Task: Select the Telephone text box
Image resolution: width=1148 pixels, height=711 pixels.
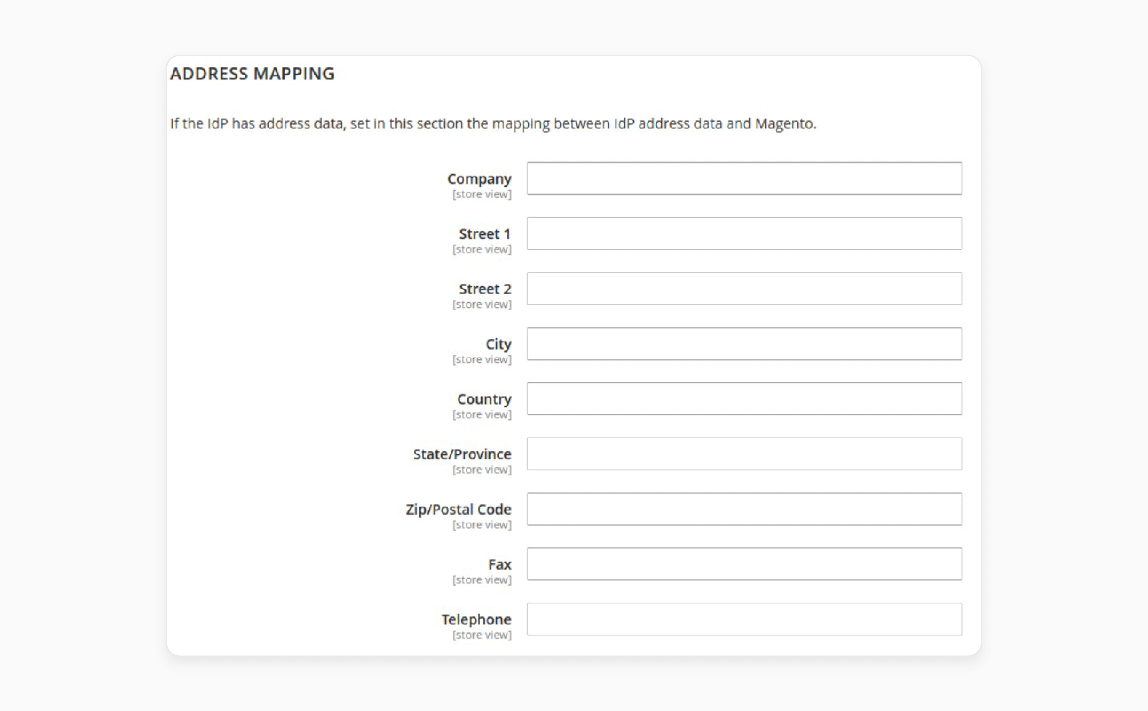Action: click(744, 619)
